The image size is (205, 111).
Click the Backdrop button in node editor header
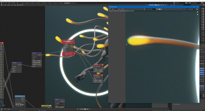[152, 5]
